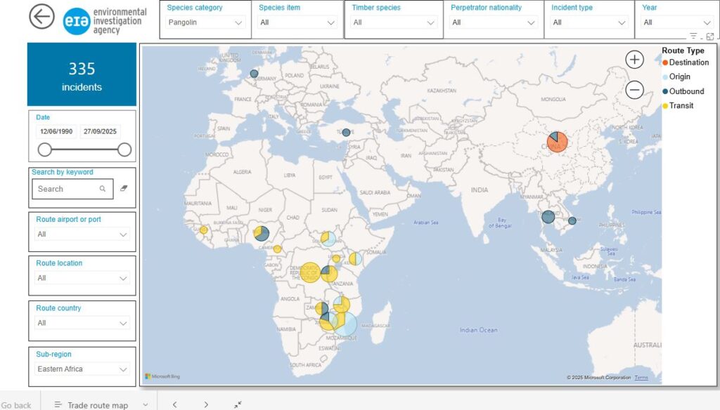
Task: Zoom in the map with plus button
Action: click(634, 60)
